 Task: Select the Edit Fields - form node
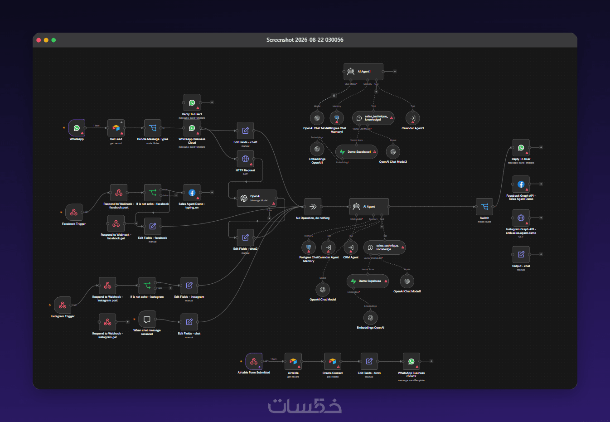[x=369, y=361]
